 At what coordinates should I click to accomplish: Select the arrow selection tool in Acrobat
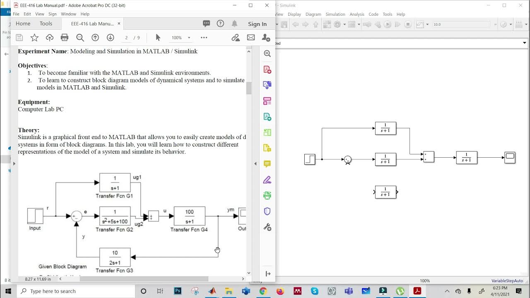tap(158, 38)
